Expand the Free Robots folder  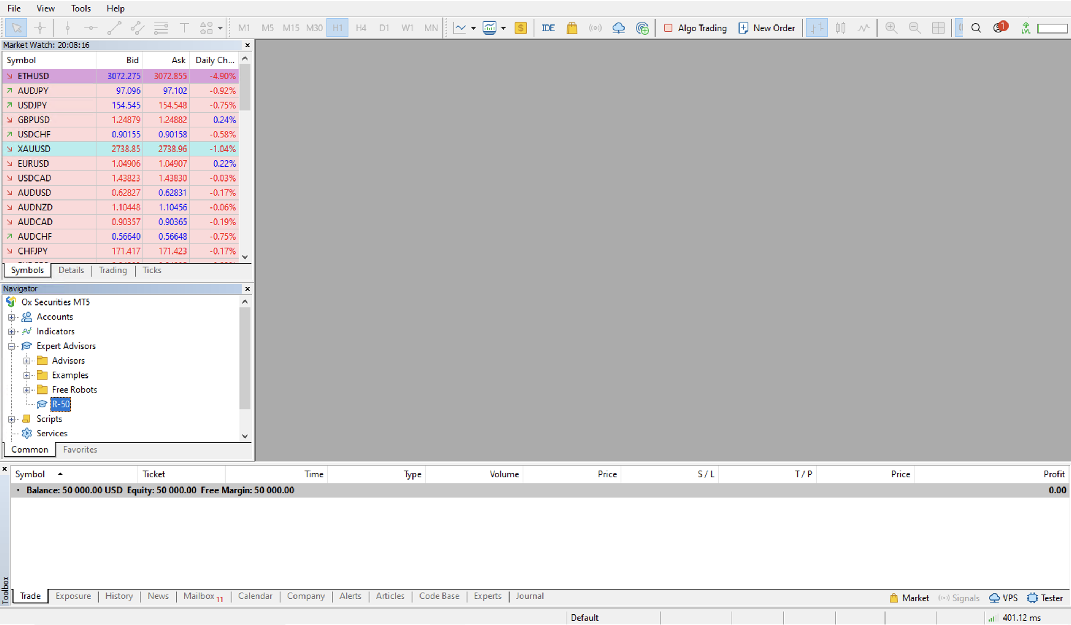pyautogui.click(x=27, y=389)
